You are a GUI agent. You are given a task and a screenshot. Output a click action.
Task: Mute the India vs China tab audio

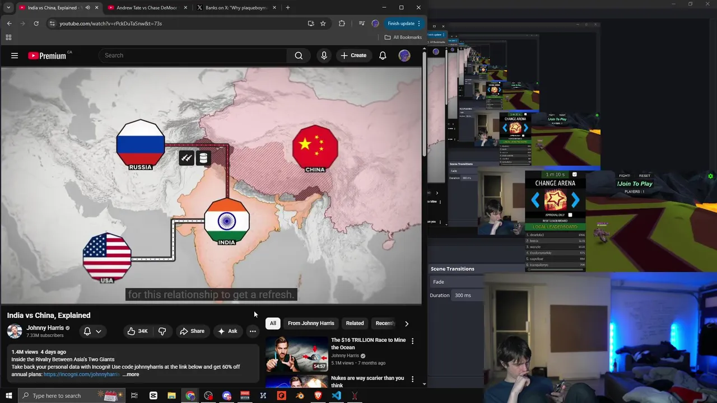(87, 8)
